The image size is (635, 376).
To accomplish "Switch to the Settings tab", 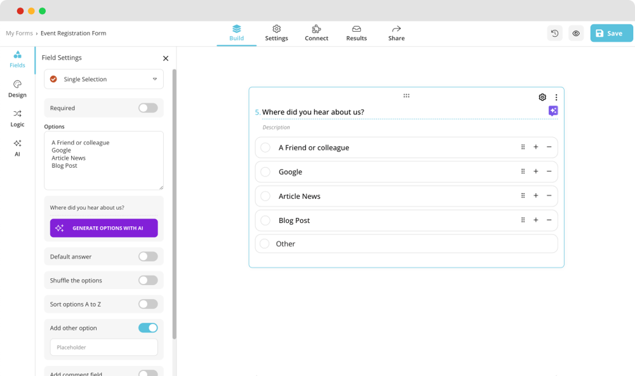I will point(276,33).
